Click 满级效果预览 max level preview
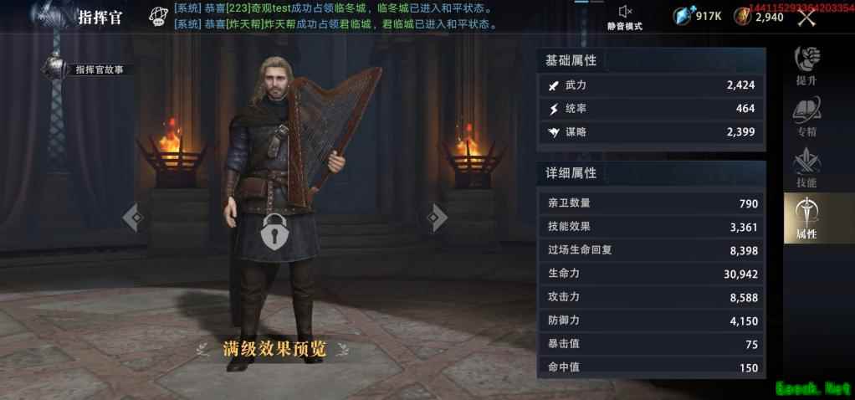Screen dimensions: 855x400 (274, 349)
